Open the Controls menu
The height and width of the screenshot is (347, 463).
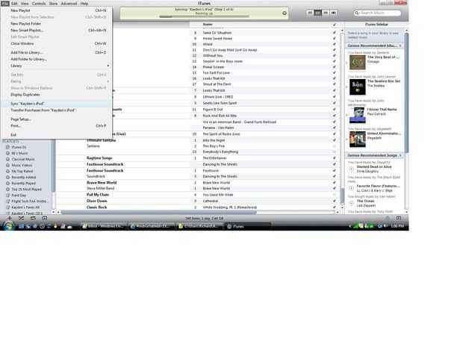[39, 4]
